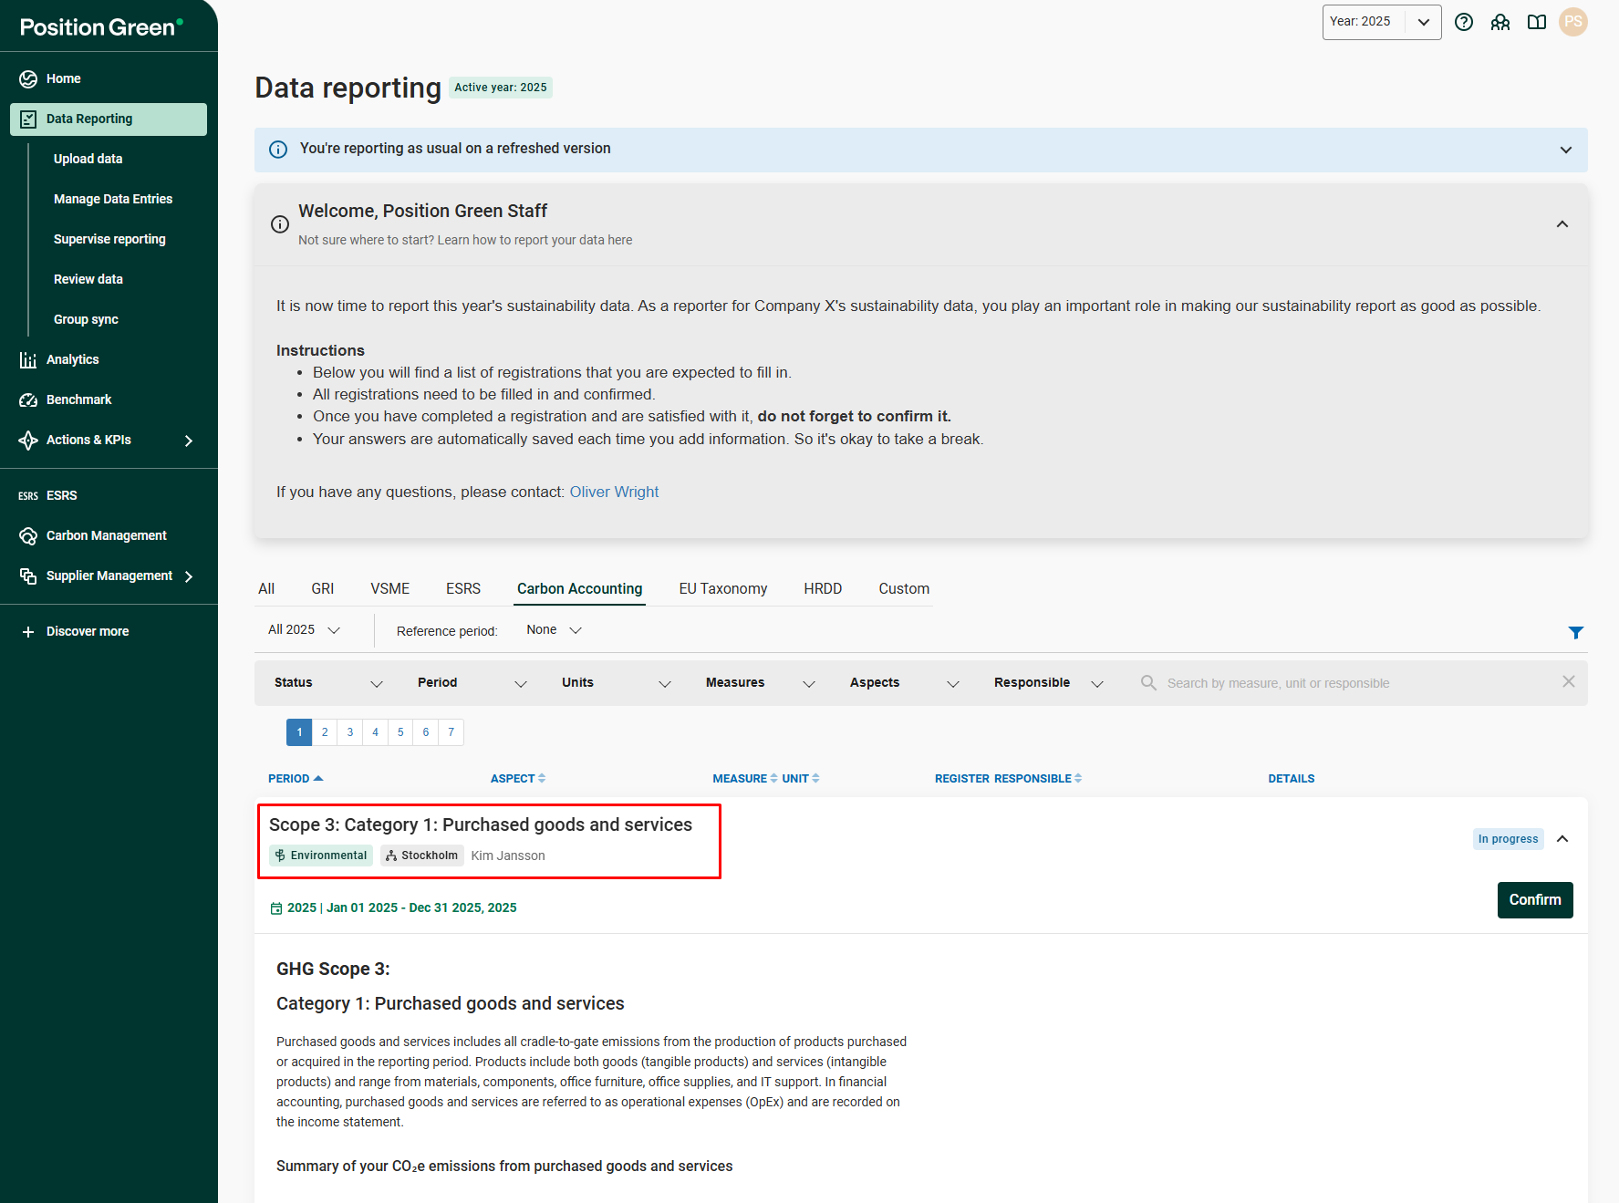Sort by the MEASURE column header
Viewport: 1619px width, 1203px height.
[x=745, y=779]
